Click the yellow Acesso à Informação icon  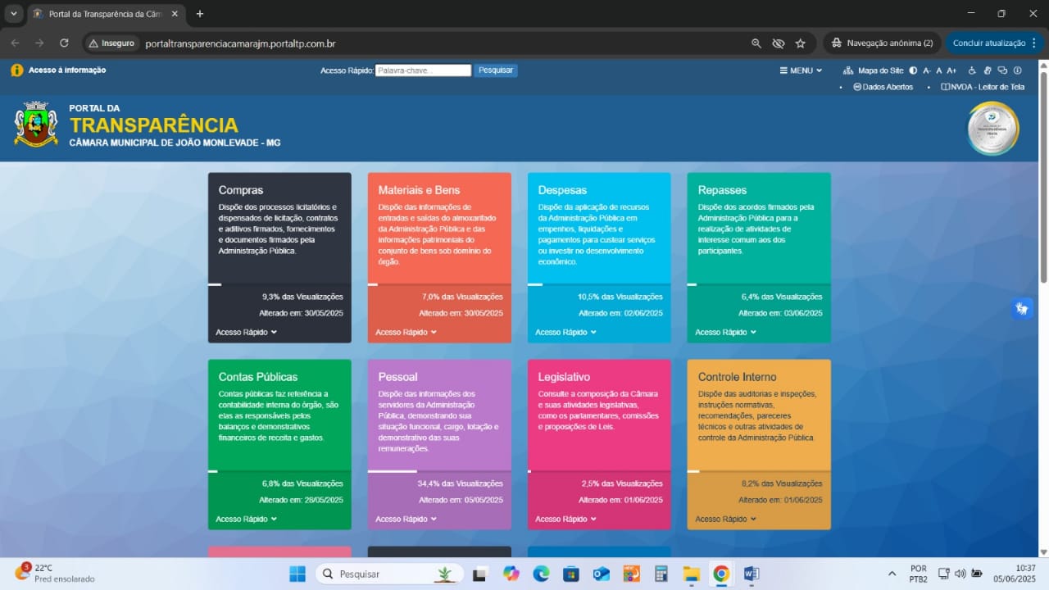(16, 70)
